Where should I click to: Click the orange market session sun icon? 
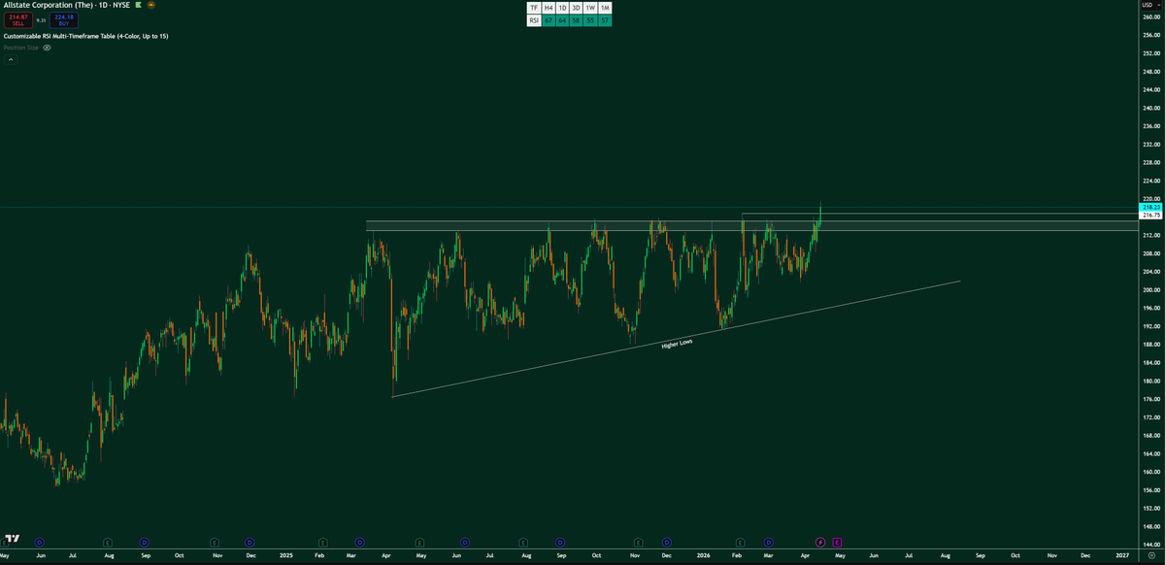[151, 5]
